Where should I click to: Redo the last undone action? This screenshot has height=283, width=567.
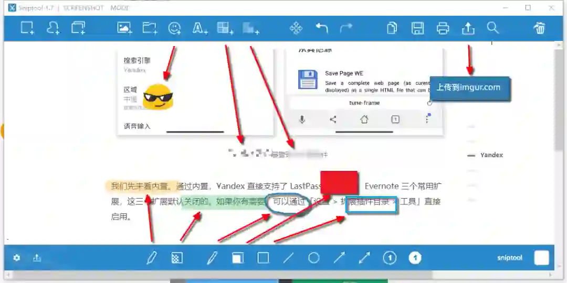(x=346, y=28)
